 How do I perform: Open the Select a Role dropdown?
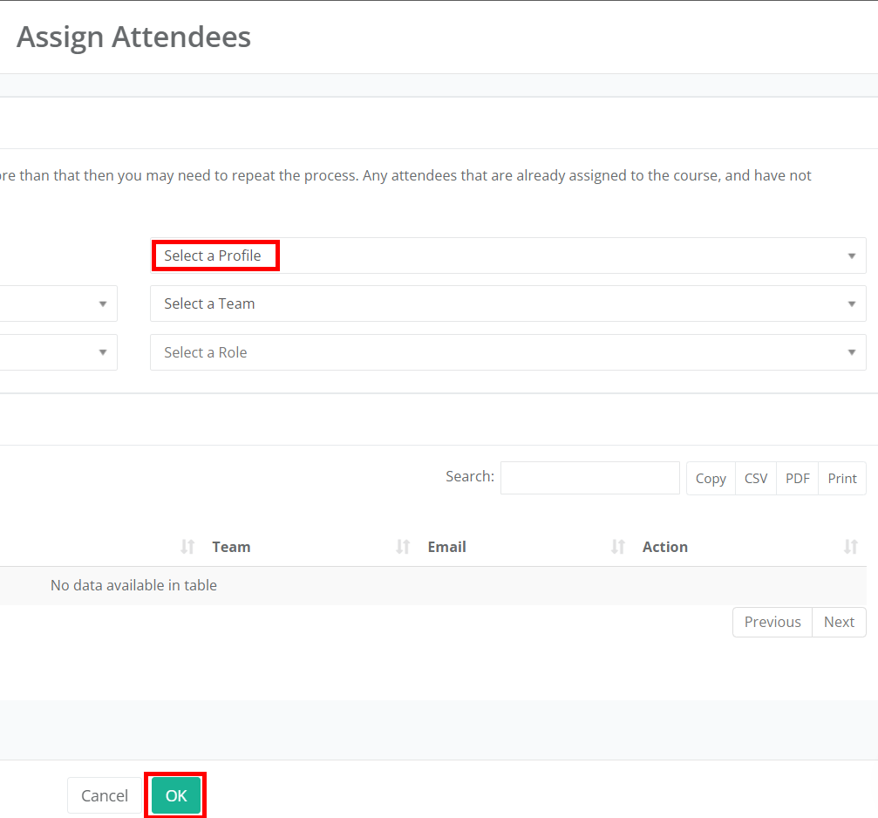(507, 352)
